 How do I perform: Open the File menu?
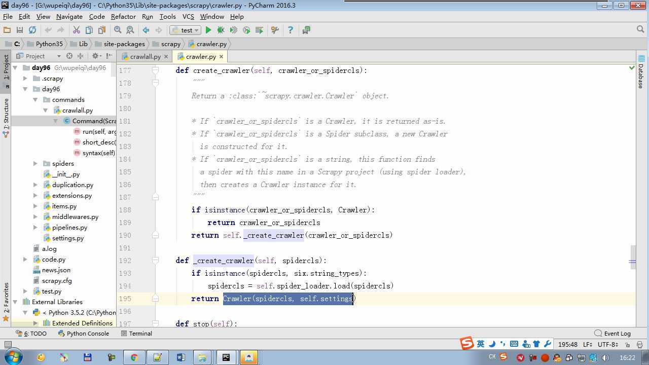click(x=8, y=17)
